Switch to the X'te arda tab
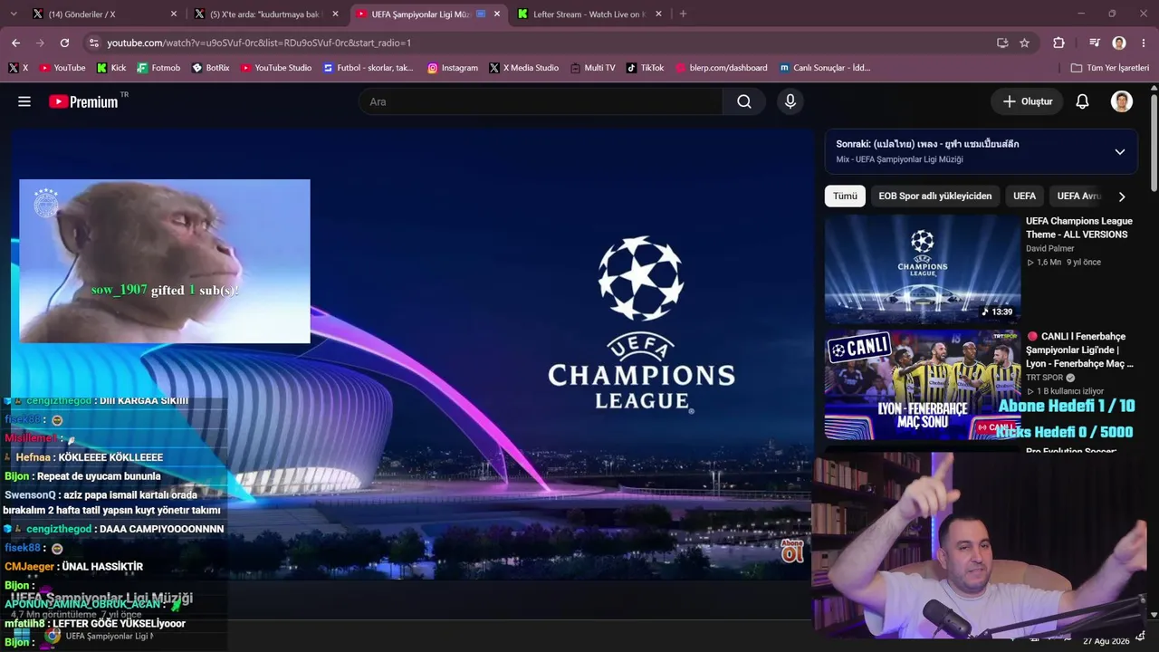 [x=264, y=14]
